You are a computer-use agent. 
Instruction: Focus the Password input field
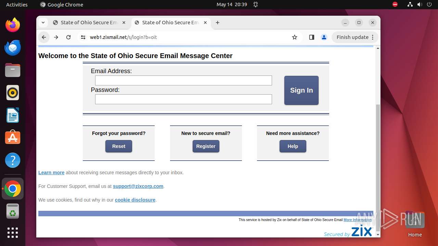click(183, 99)
